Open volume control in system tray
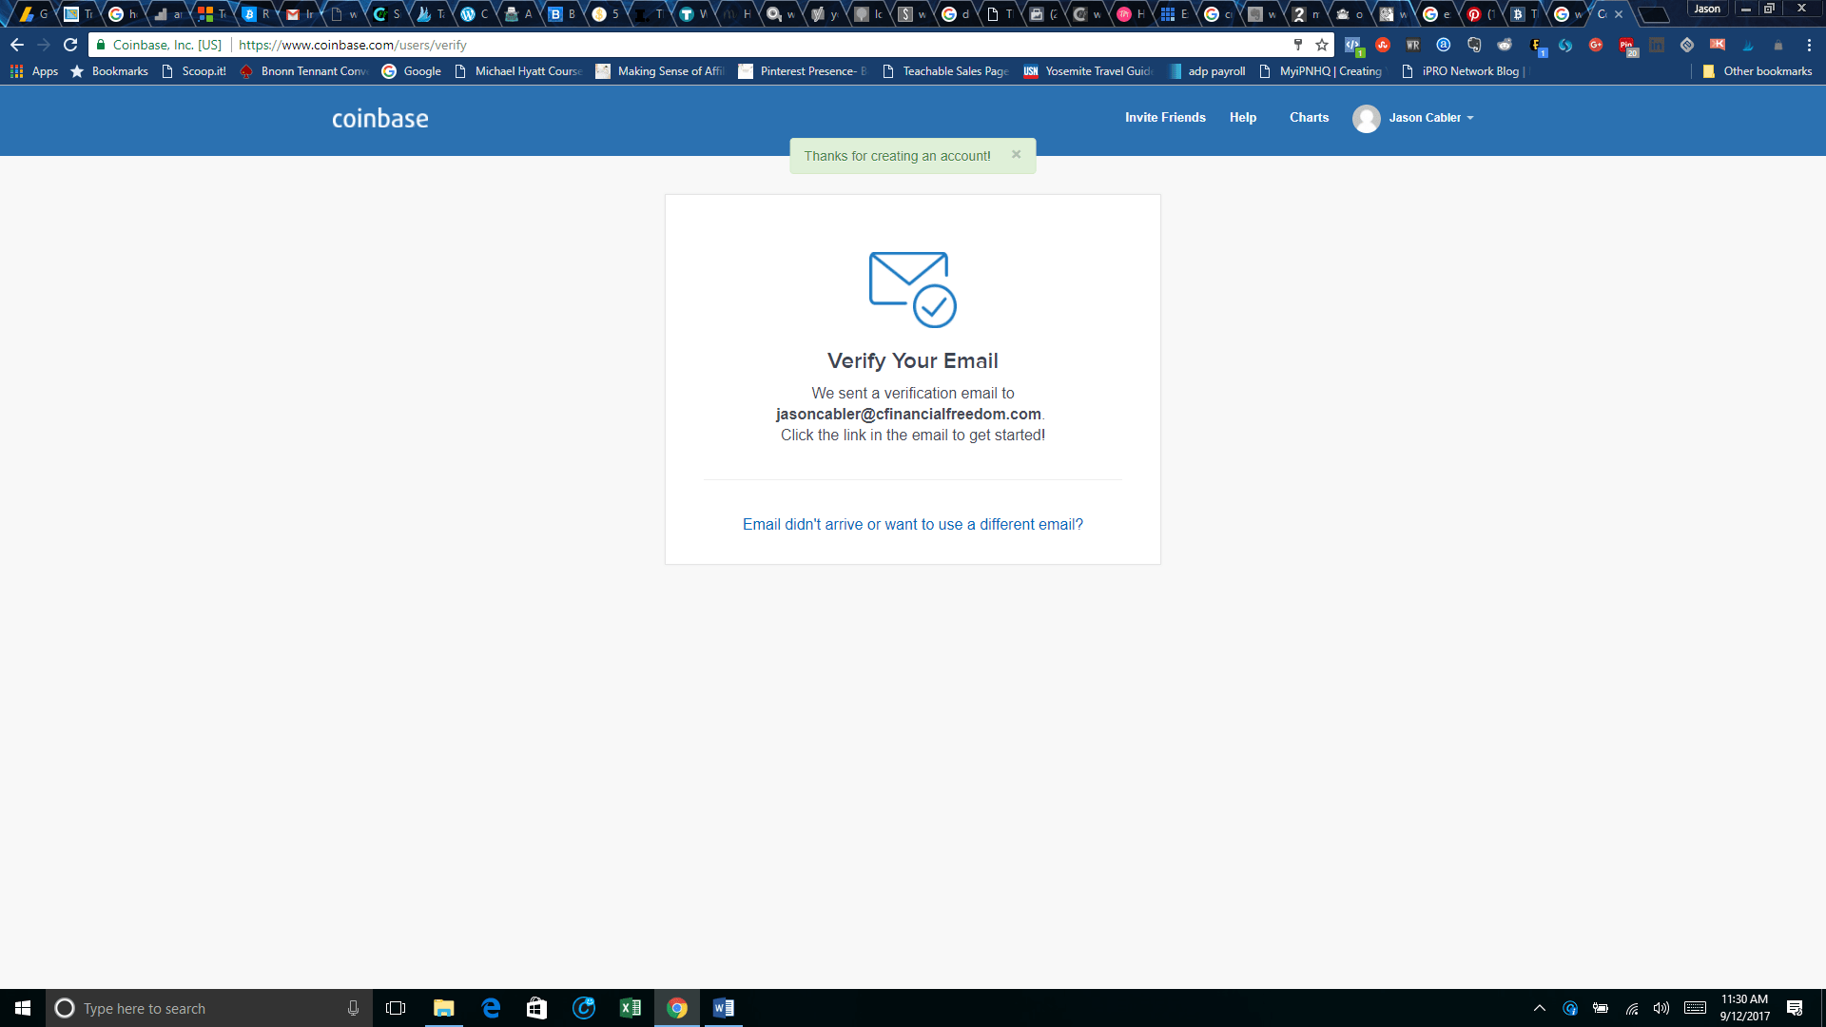The width and height of the screenshot is (1826, 1027). point(1661,1008)
